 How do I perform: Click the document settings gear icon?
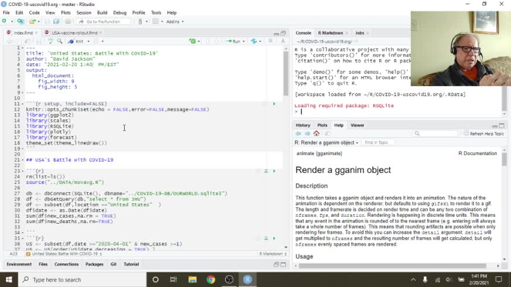click(x=96, y=42)
